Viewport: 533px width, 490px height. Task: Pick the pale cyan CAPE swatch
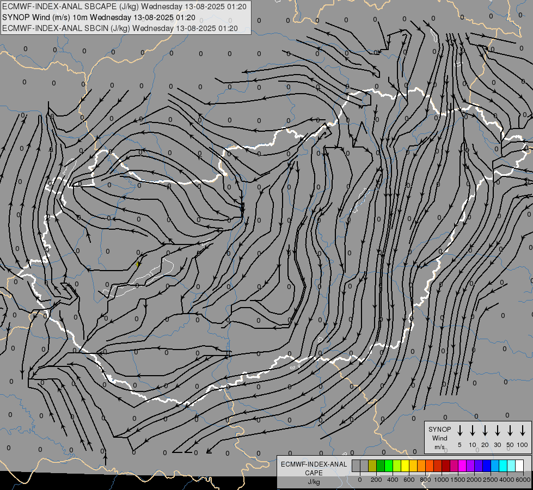[x=511, y=465]
